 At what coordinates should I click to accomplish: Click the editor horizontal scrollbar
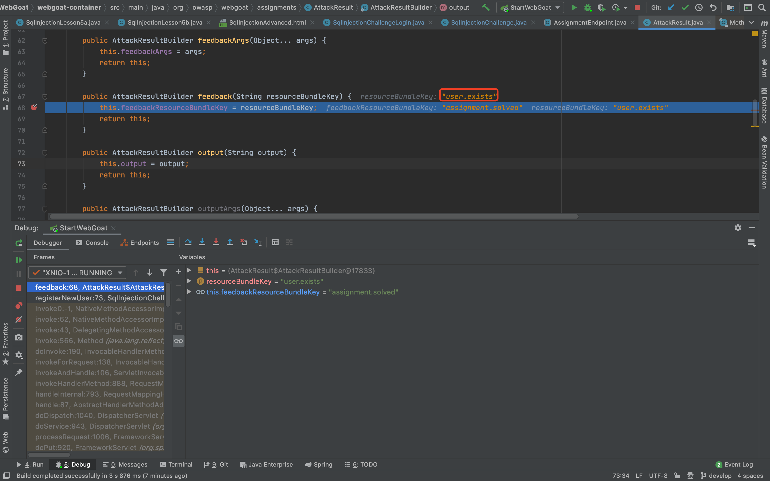point(314,217)
